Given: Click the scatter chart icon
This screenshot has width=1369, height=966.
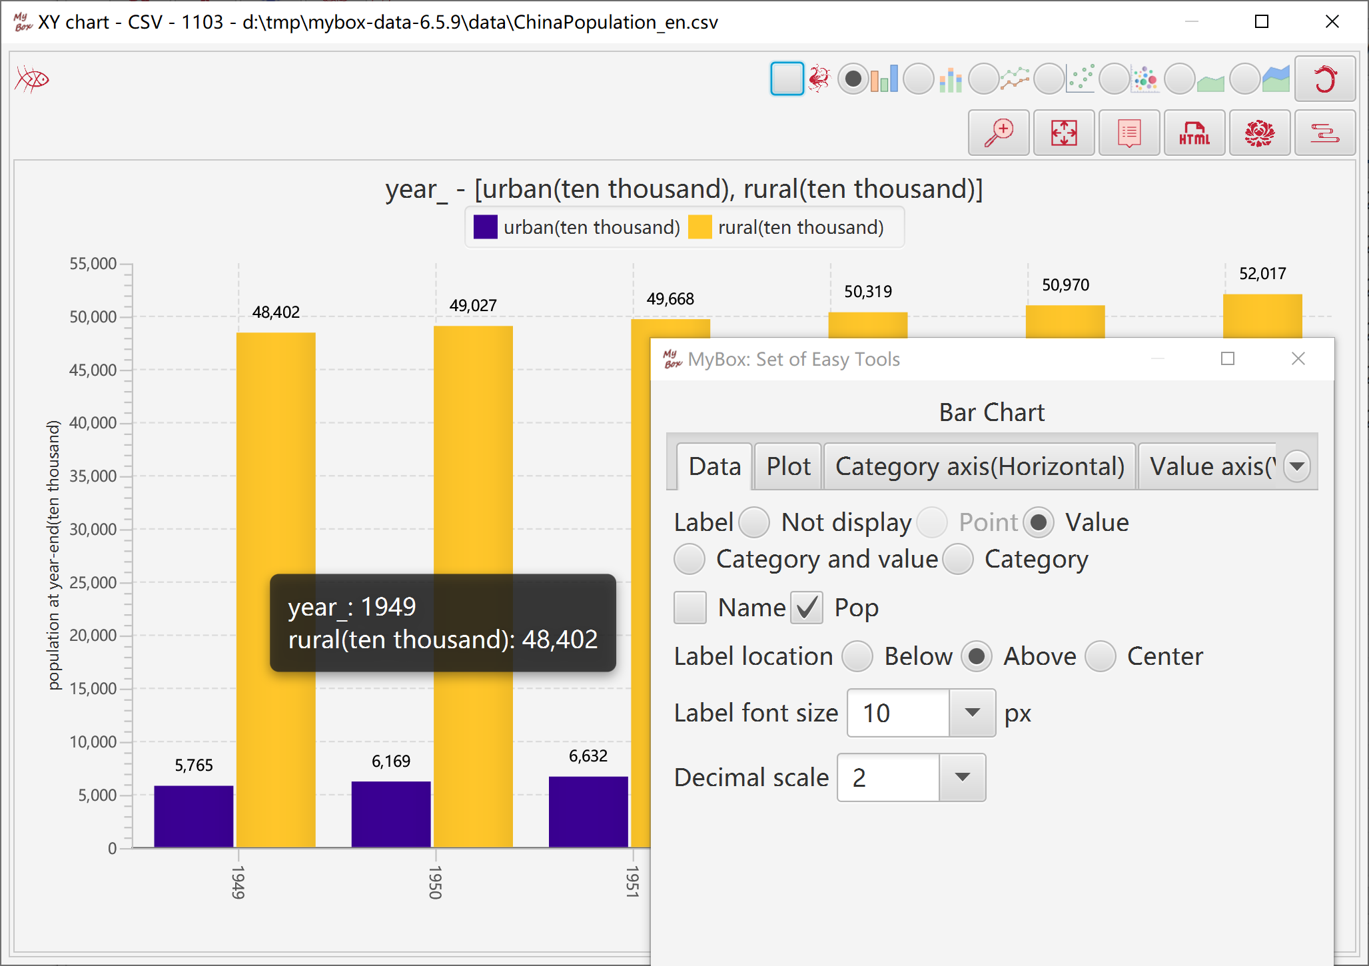Looking at the screenshot, I should pyautogui.click(x=1080, y=79).
